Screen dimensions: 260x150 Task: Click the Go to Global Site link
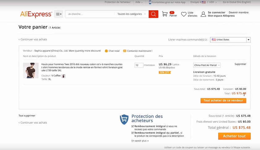237,2
